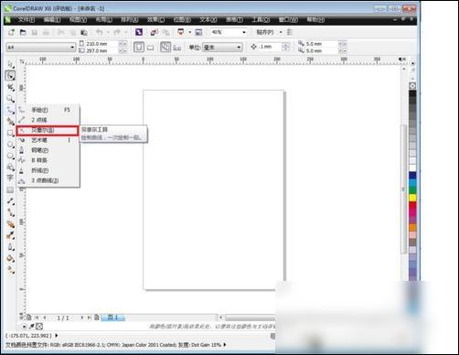Click the Print icon
Screen dimensions: 459x355
[x=46, y=32]
